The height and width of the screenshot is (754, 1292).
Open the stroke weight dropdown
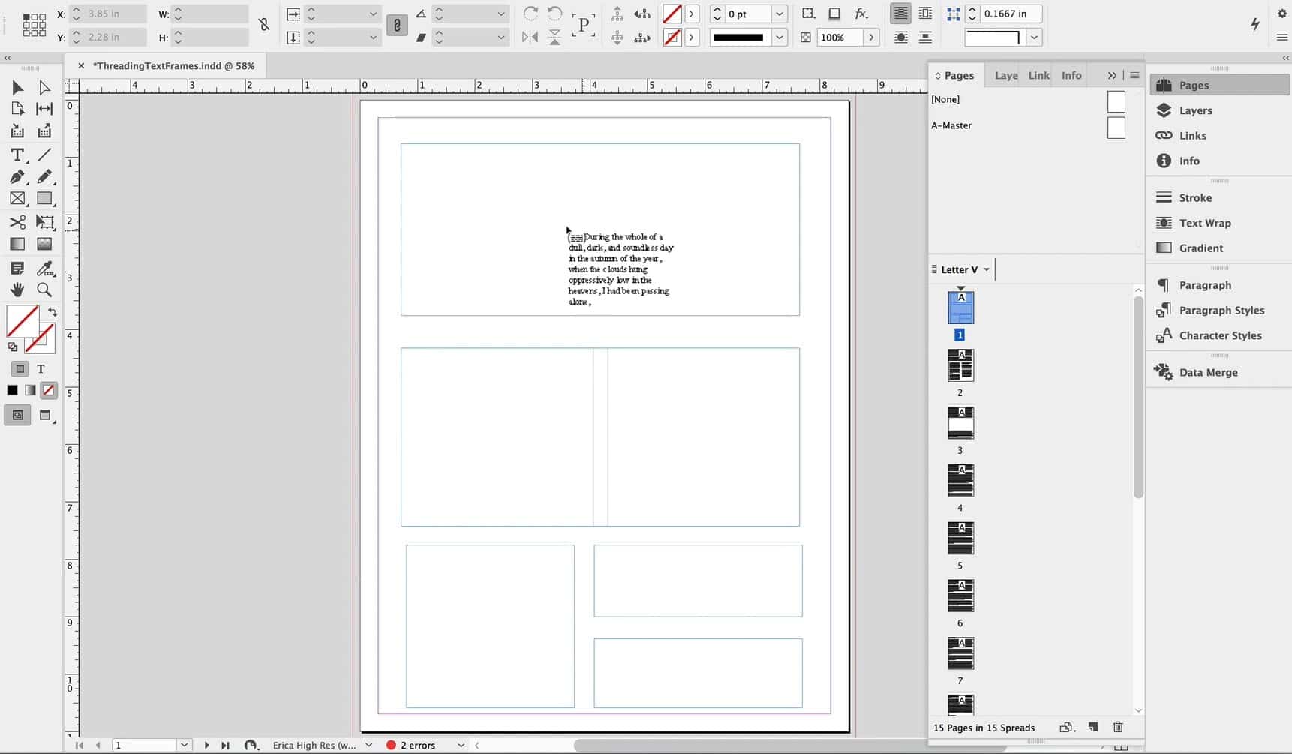[780, 14]
